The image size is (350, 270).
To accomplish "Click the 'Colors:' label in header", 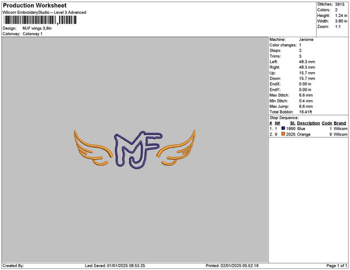I will pyautogui.click(x=324, y=10).
